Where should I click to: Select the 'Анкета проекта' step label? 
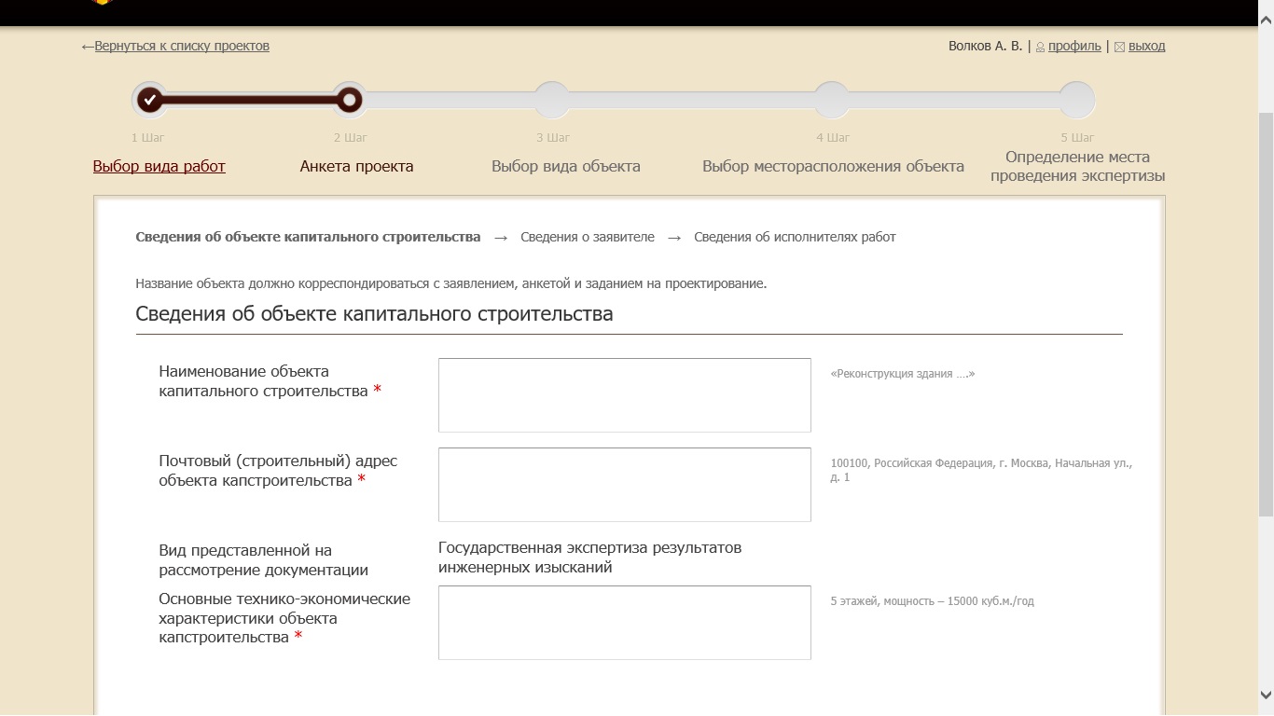coord(356,166)
